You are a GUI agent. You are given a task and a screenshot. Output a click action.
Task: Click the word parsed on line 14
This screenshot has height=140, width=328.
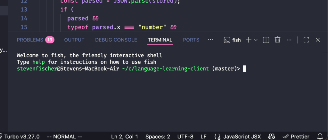[78, 18]
